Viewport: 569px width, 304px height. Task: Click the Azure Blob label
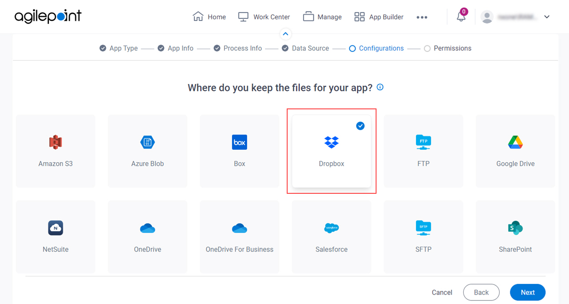pyautogui.click(x=148, y=164)
